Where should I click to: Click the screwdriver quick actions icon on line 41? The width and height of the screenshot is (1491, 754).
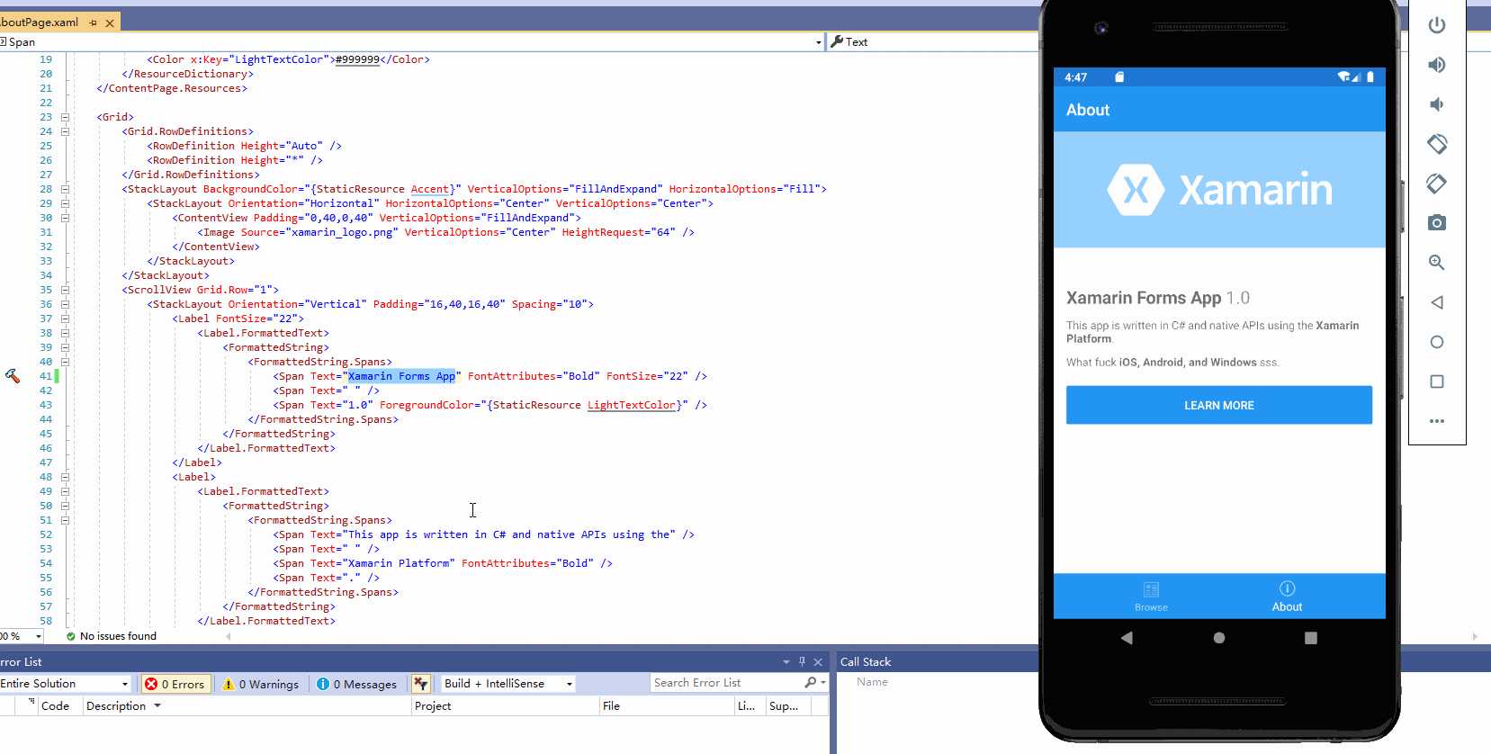tap(13, 376)
